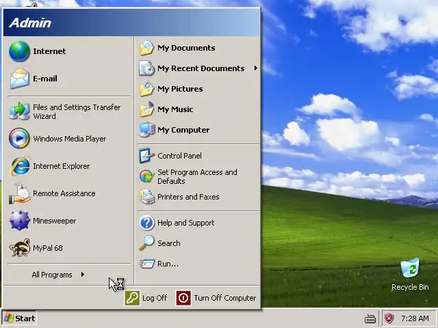Screen dimensions: 438x328
Task: Click the Start button
Action: 19,318
